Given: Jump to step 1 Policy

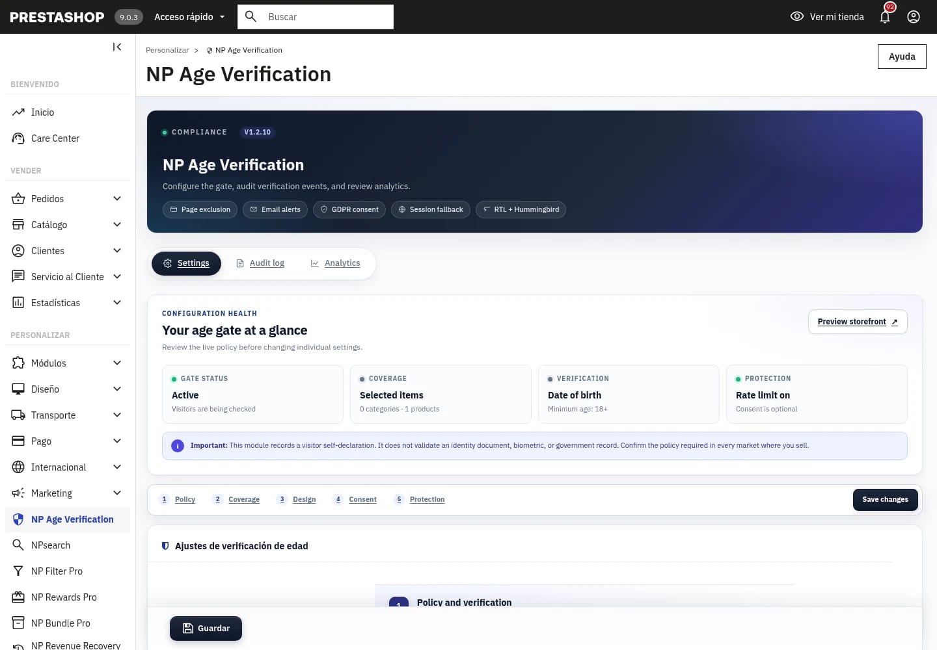Looking at the screenshot, I should tap(178, 499).
